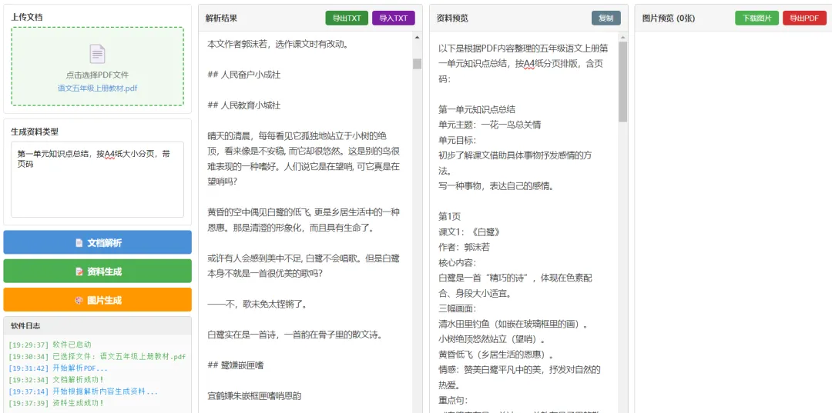
Task: Copy the preview with 复制 button
Action: (x=606, y=18)
